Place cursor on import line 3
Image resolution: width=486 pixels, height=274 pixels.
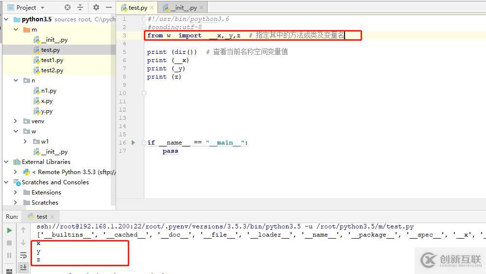[246, 35]
